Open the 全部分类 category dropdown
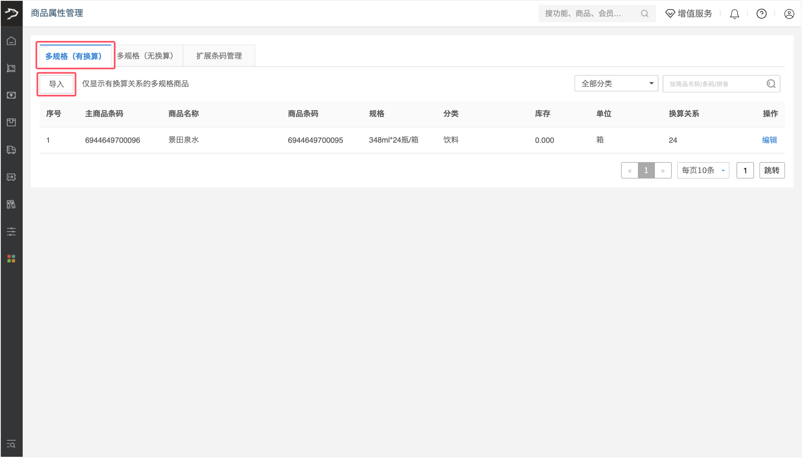Image resolution: width=802 pixels, height=458 pixels. click(x=616, y=83)
